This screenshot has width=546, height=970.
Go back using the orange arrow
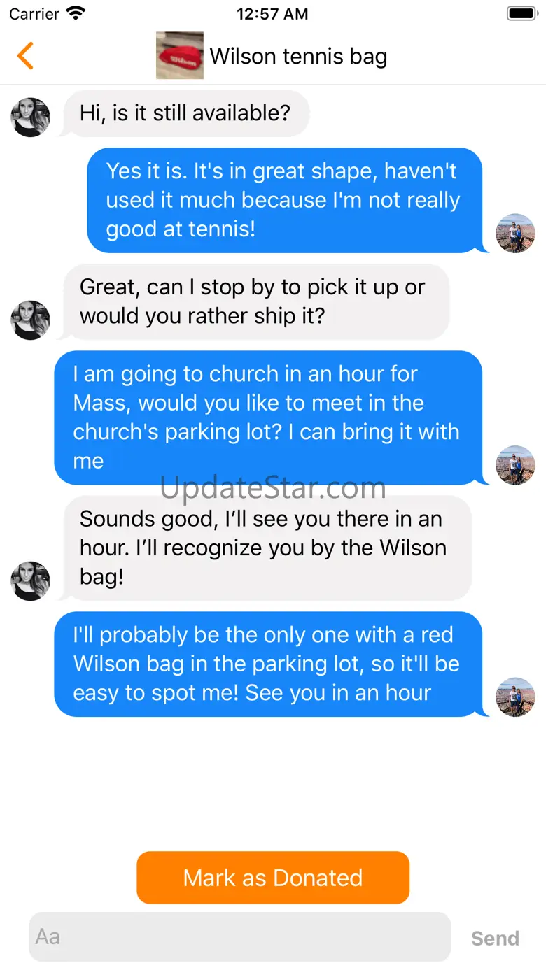[25, 56]
